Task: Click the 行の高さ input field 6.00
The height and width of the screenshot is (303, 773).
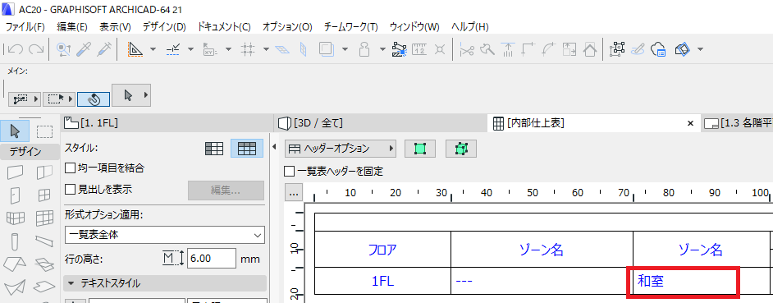Action: click(x=212, y=259)
